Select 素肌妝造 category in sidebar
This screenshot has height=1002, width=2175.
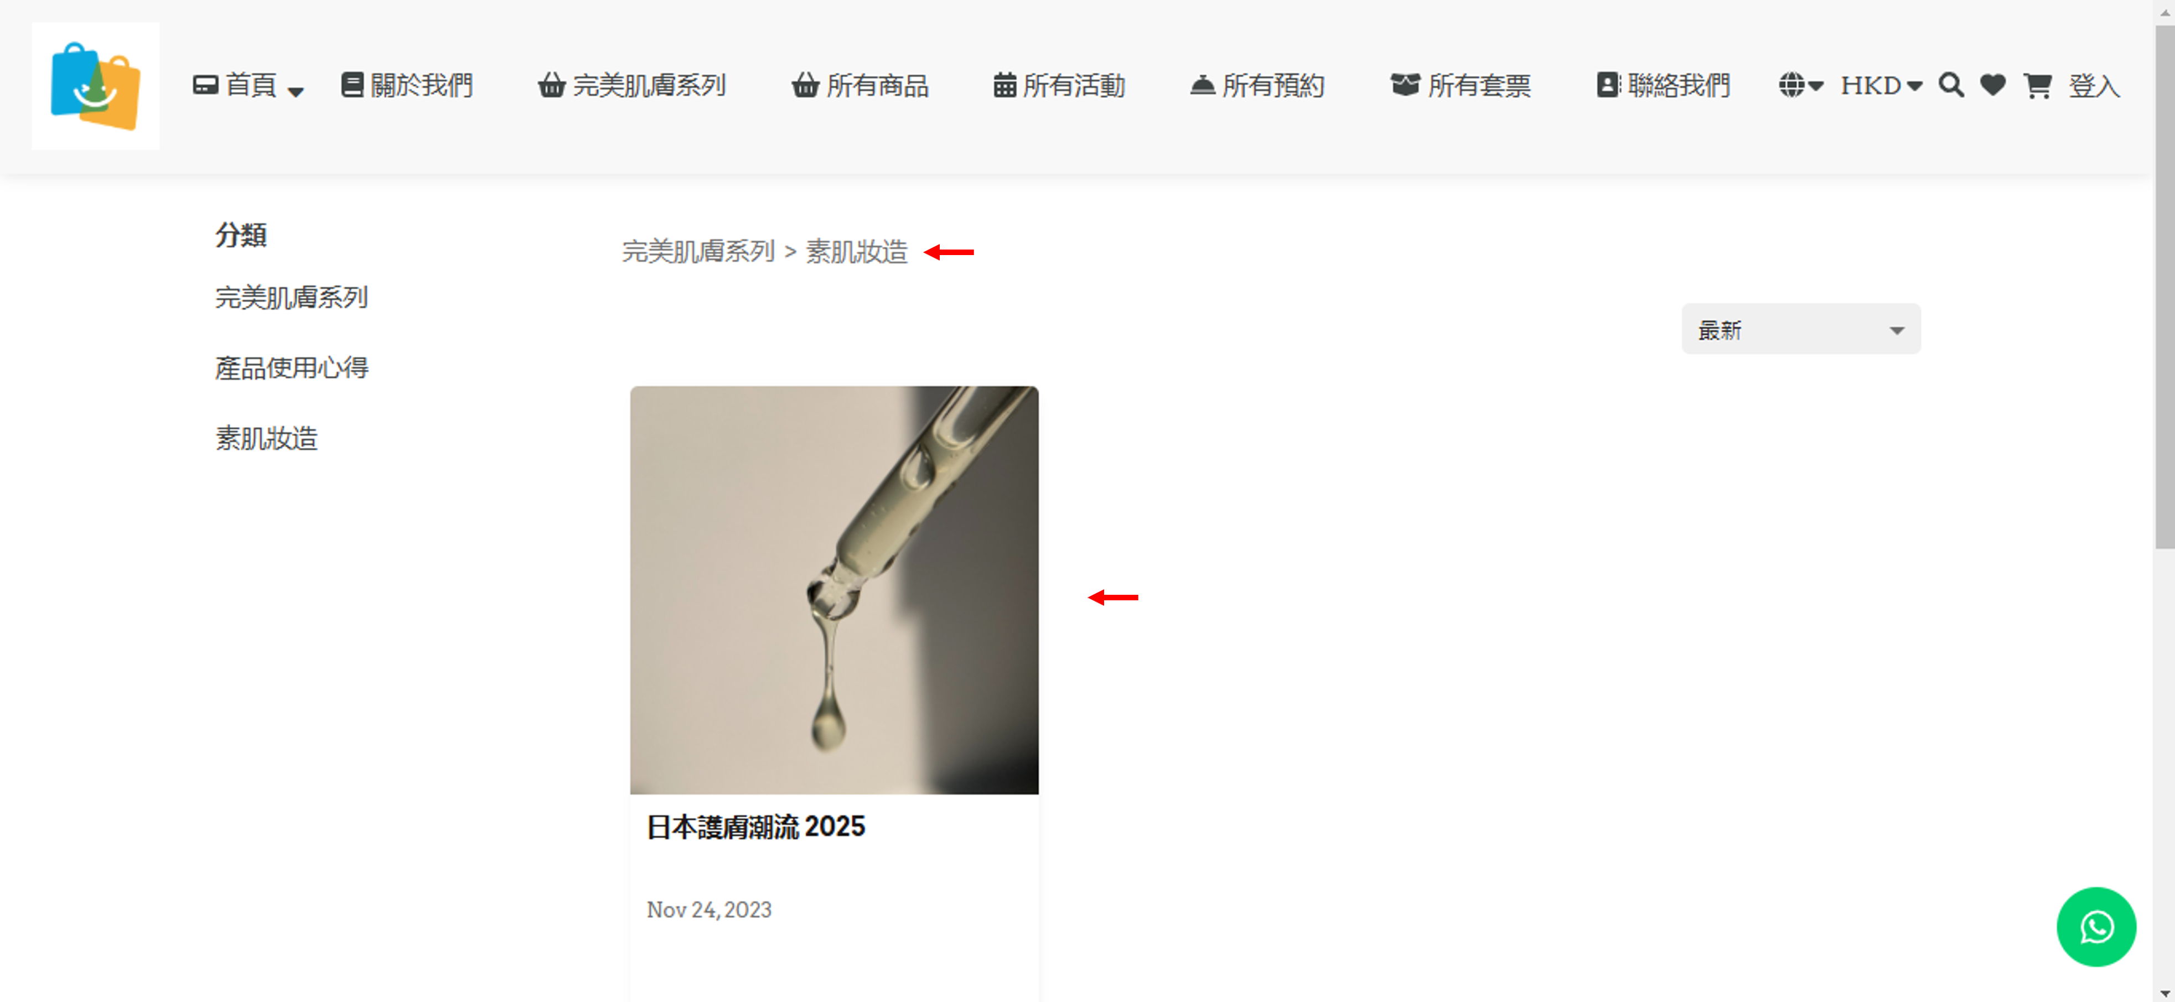coord(266,438)
